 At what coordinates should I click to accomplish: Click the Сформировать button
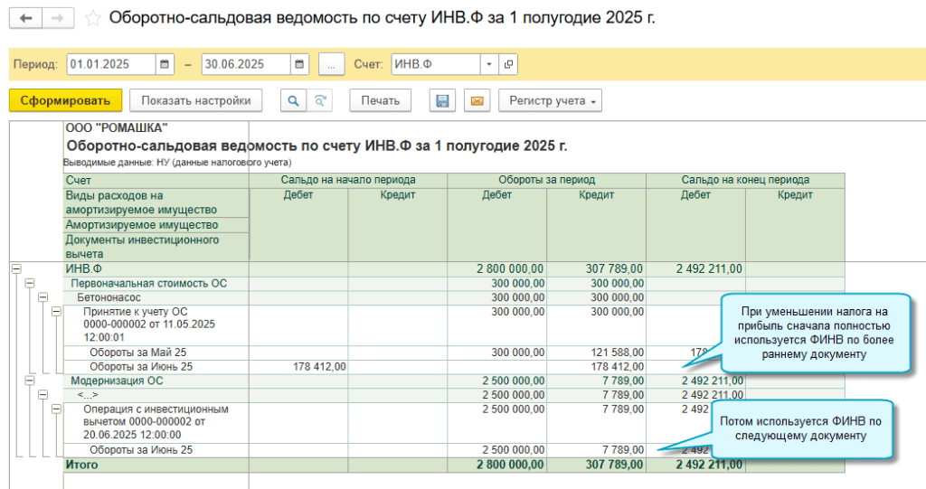click(x=65, y=100)
